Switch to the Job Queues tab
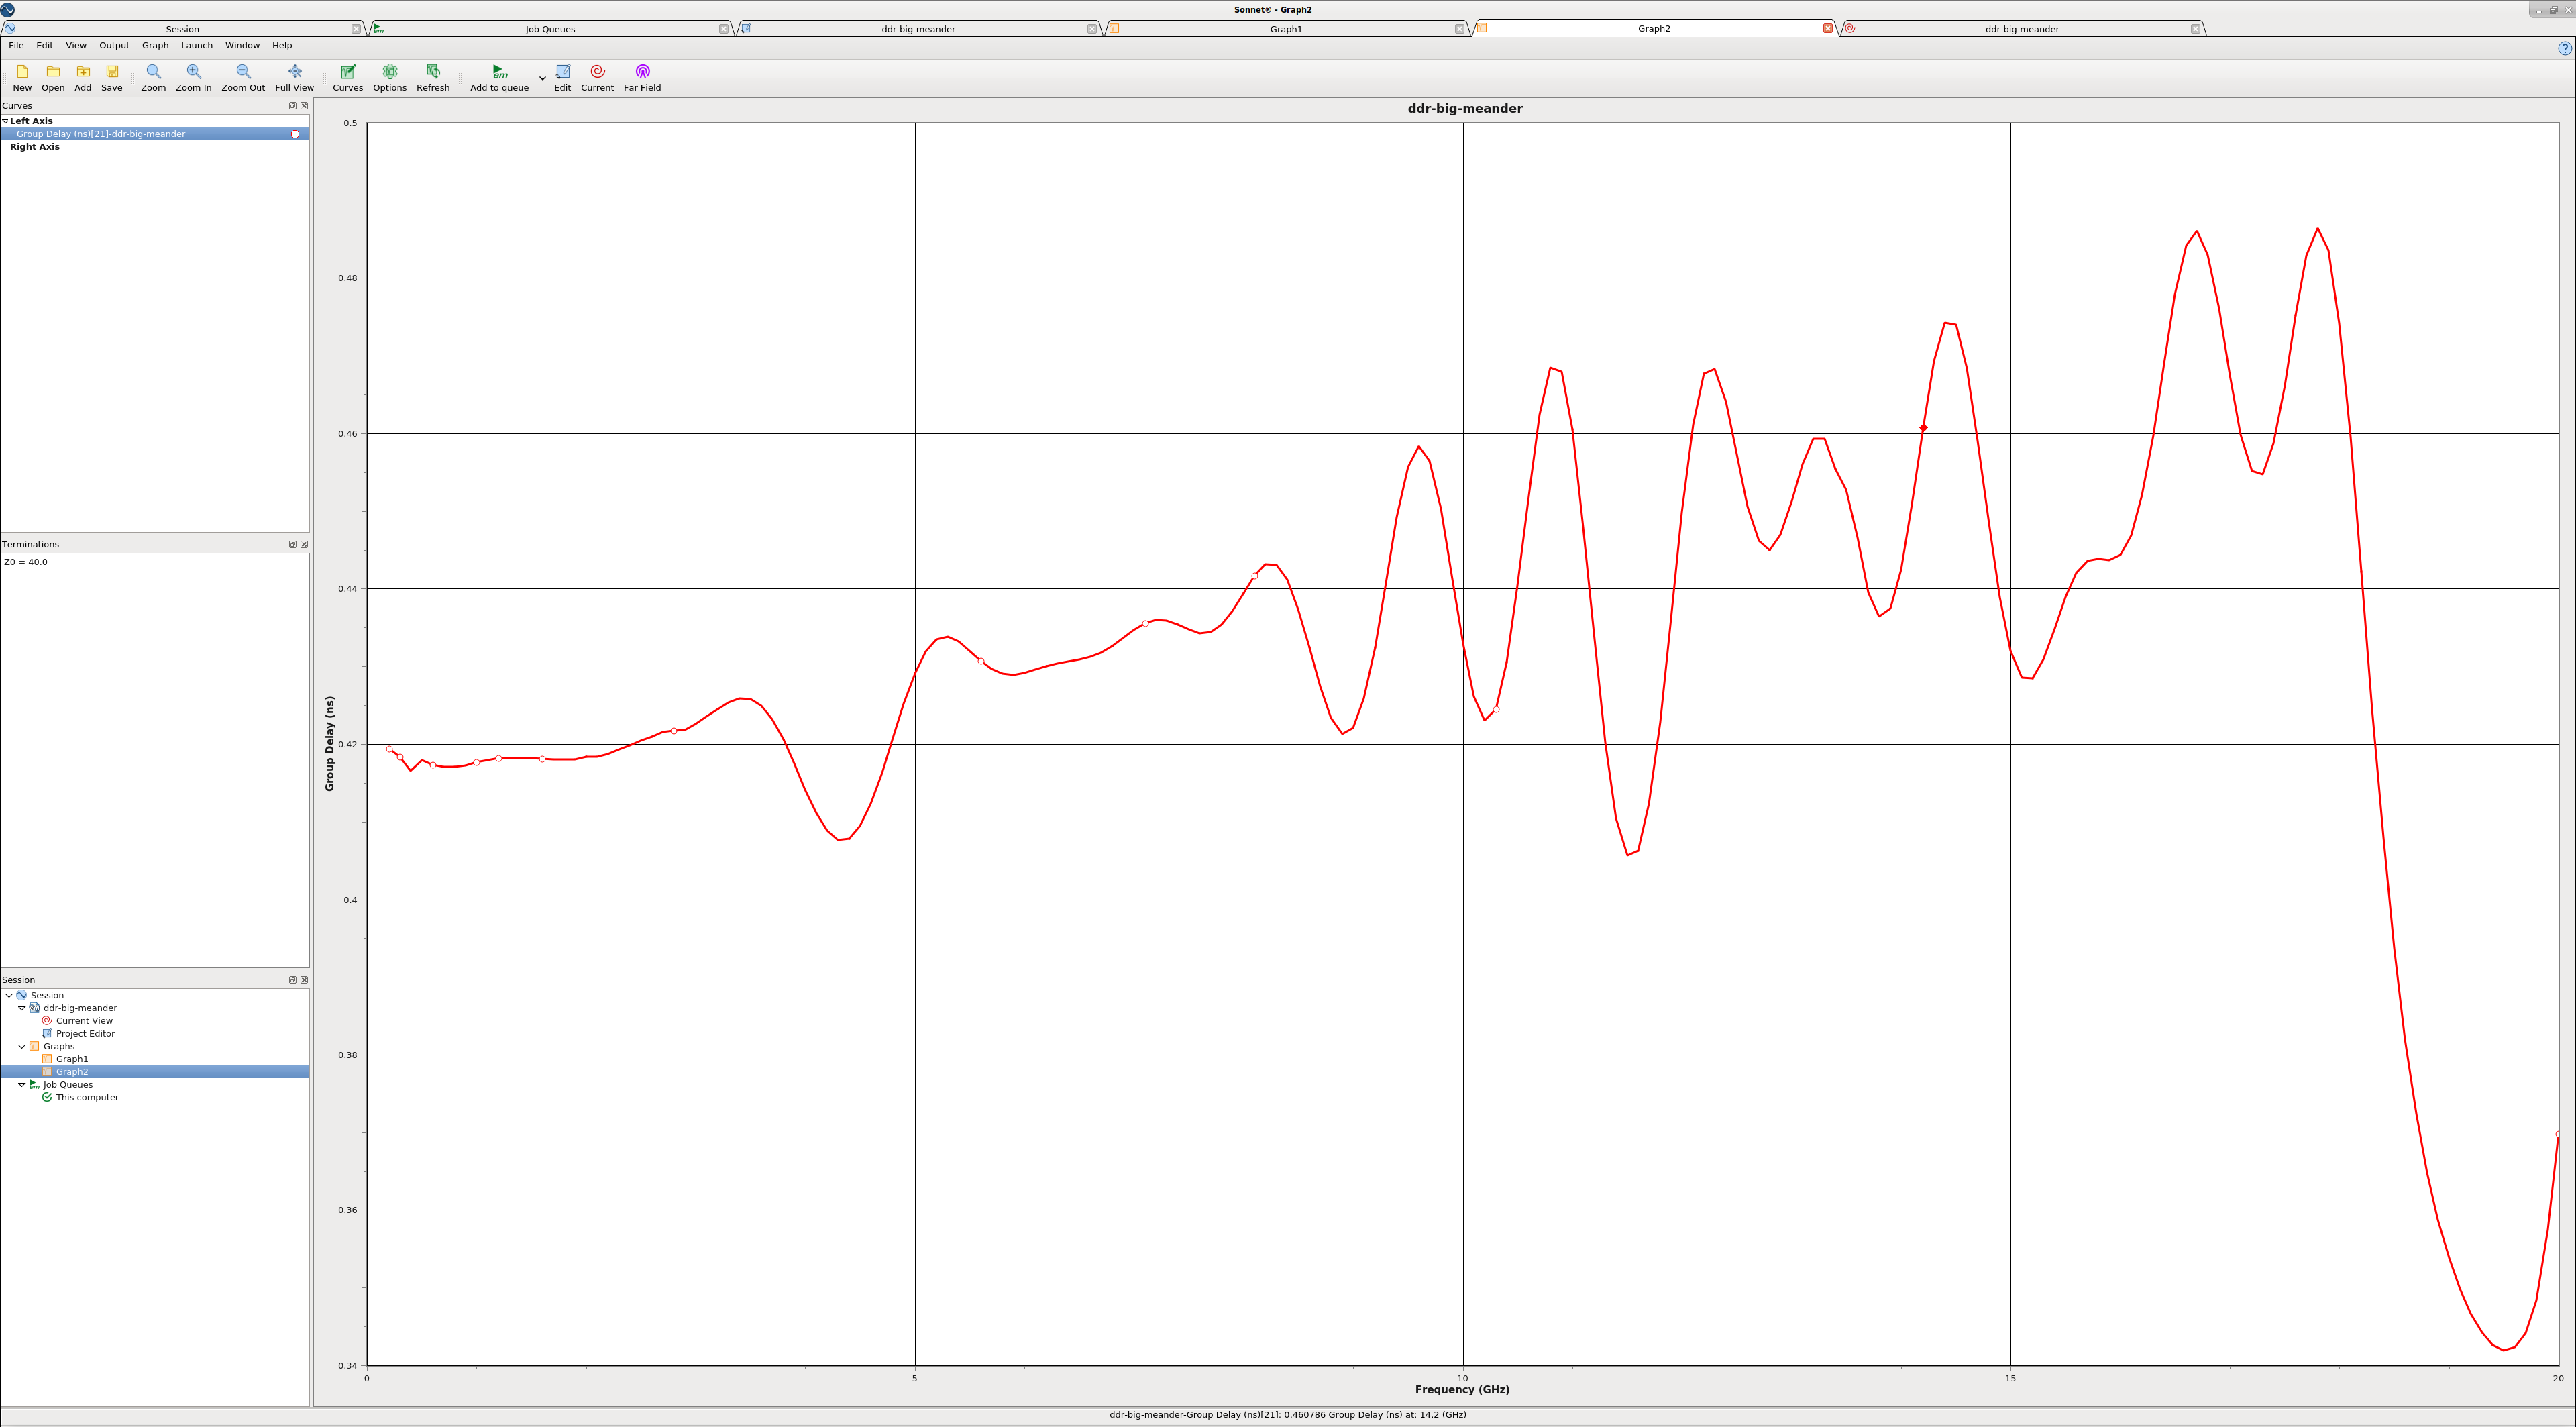Image resolution: width=2576 pixels, height=1427 pixels. [x=550, y=29]
